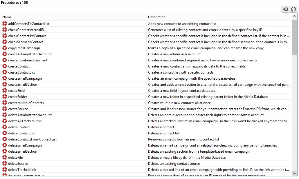Click the gear icon beside addContactsToContactList

(x=5, y=24)
